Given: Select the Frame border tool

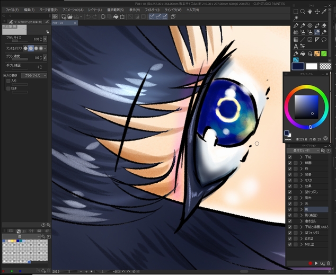Looking at the screenshot, I should point(310,40).
